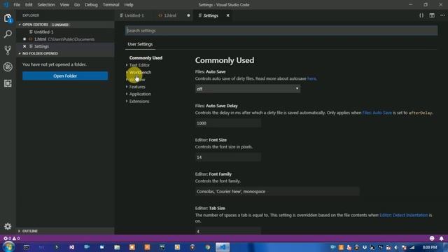
Task: Select the User Settings tab
Action: click(140, 44)
